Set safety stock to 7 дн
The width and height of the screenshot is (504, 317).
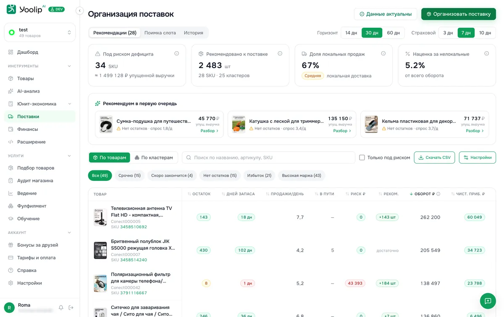pos(466,33)
